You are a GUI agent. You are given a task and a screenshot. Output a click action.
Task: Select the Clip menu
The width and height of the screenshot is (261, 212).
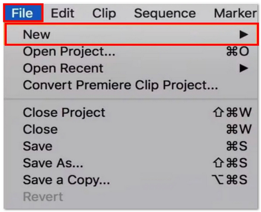click(x=104, y=13)
